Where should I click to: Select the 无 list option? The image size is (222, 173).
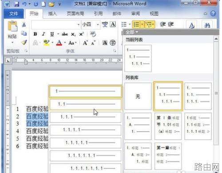pyautogui.click(x=138, y=97)
